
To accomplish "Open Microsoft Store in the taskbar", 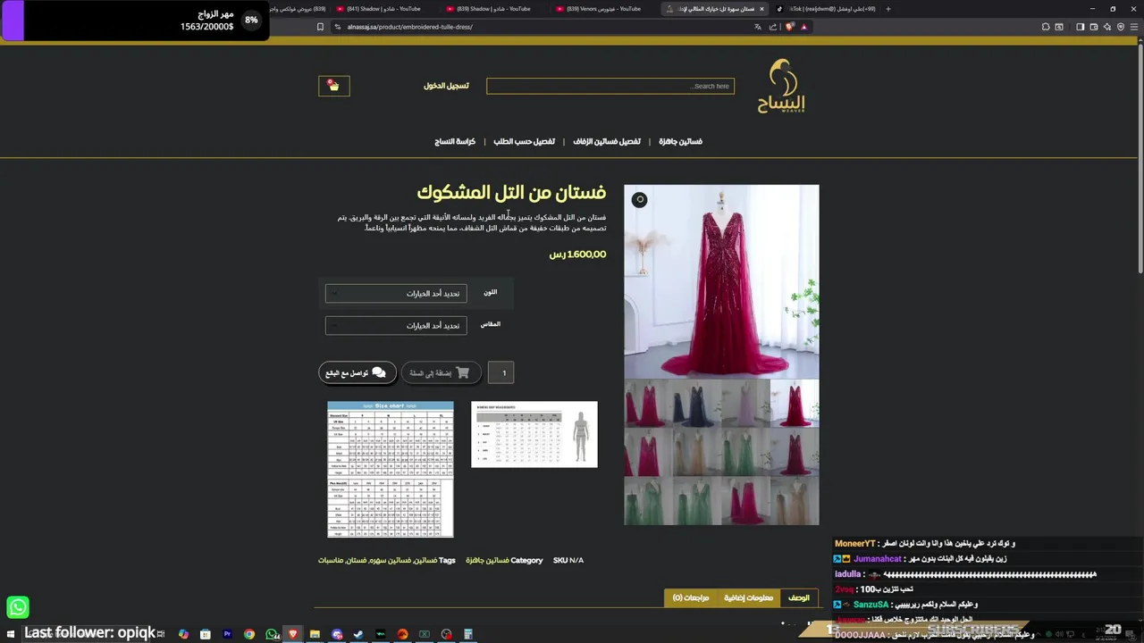I will pos(206,634).
